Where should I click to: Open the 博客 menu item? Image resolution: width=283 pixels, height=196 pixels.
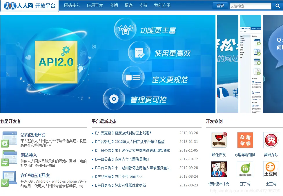tap(129, 6)
